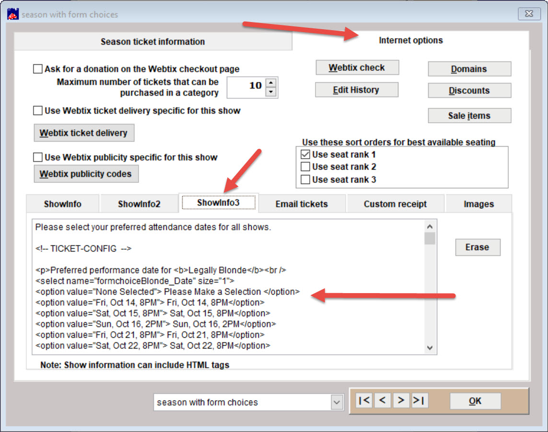Enable Ask for a donation checkbox

click(38, 68)
